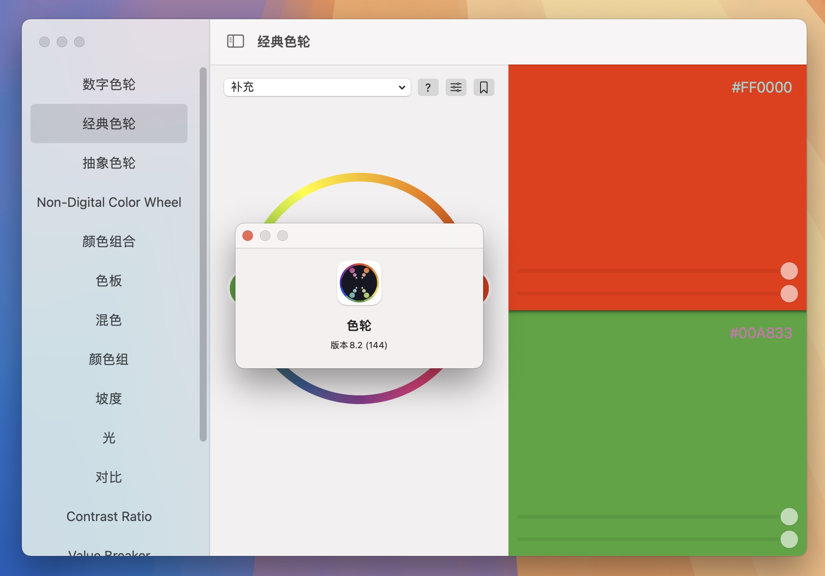Image resolution: width=825 pixels, height=576 pixels.
Task: Click the green color swatch panel
Action: [658, 433]
